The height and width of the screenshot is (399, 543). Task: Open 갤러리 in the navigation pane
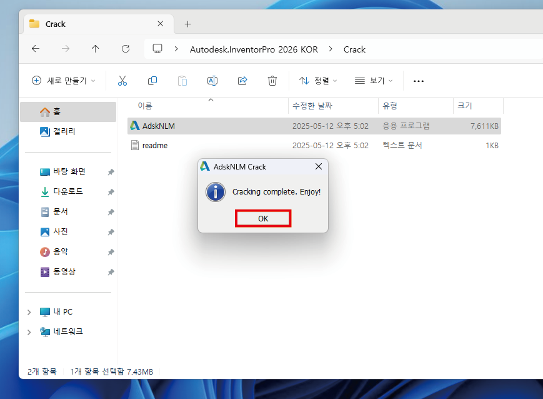coord(68,131)
